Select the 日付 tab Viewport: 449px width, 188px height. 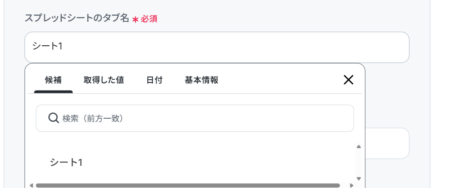155,80
